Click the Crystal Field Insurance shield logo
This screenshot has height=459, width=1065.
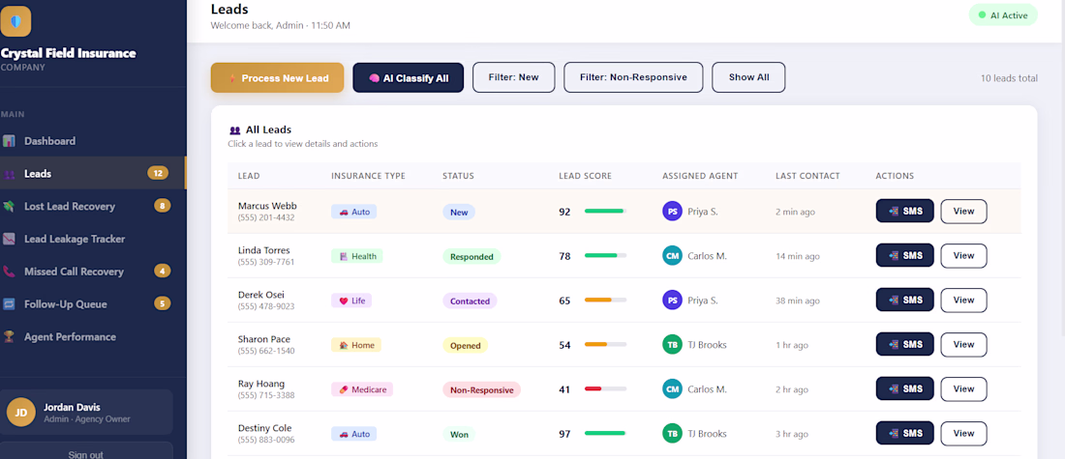15,21
